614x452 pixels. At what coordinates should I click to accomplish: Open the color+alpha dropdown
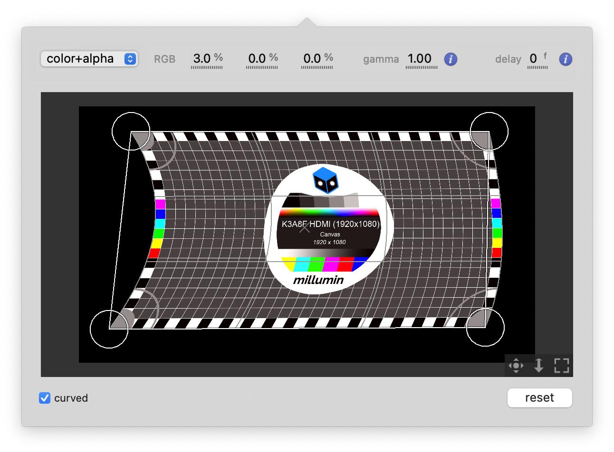[89, 59]
